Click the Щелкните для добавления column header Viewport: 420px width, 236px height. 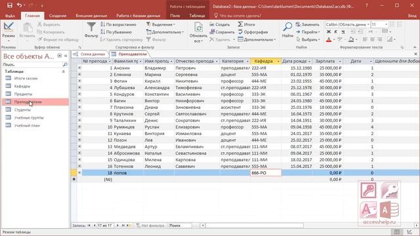point(397,61)
